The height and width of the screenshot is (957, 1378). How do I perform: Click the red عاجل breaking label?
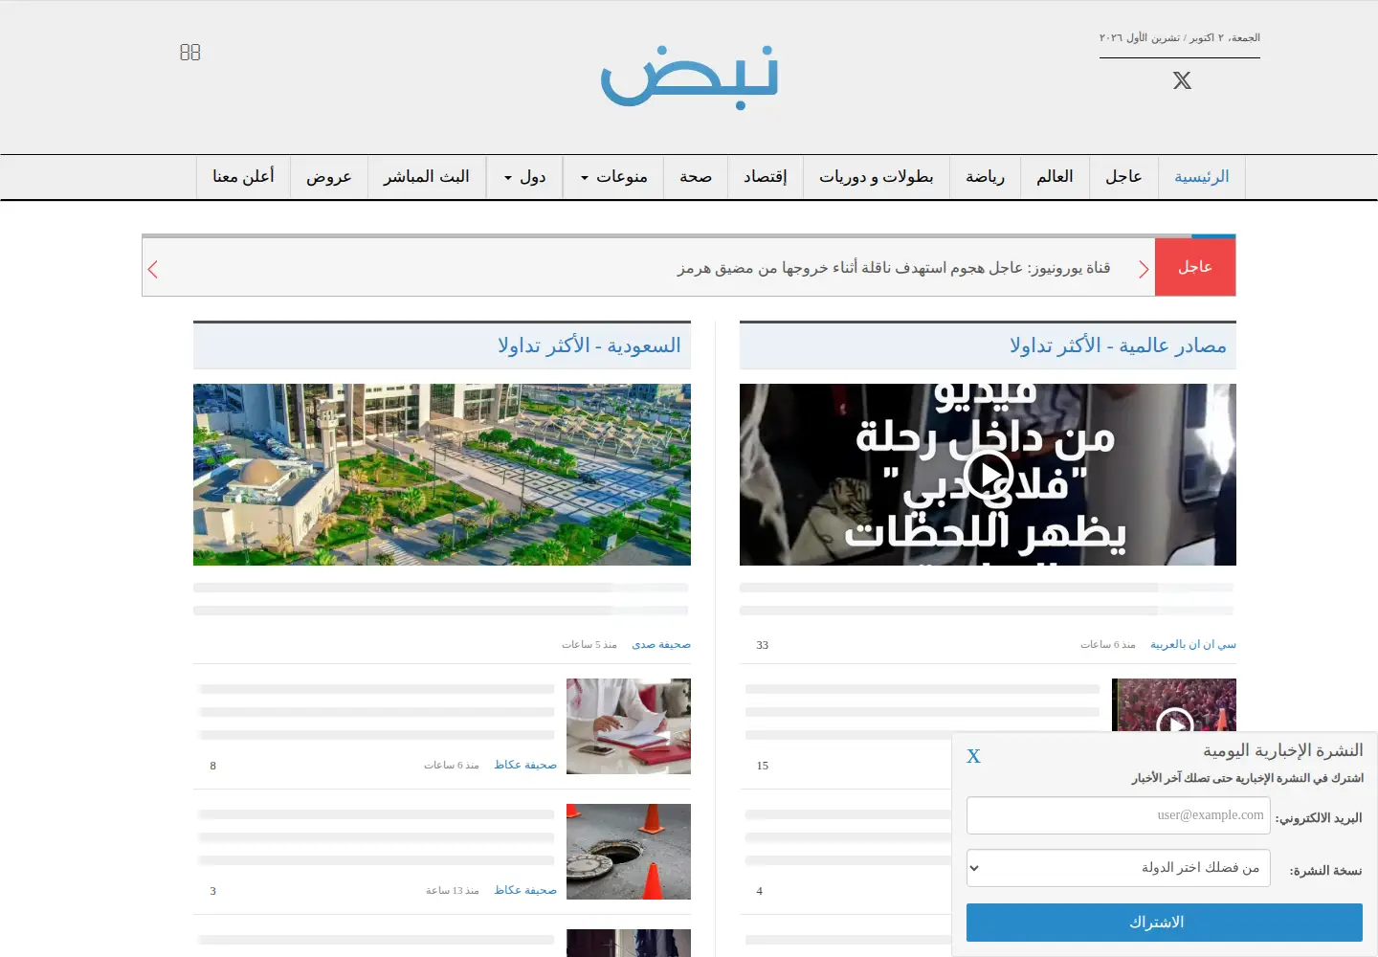[1195, 267]
